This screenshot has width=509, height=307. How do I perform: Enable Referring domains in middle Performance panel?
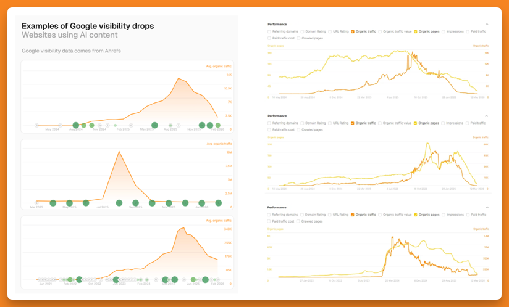[269, 123]
